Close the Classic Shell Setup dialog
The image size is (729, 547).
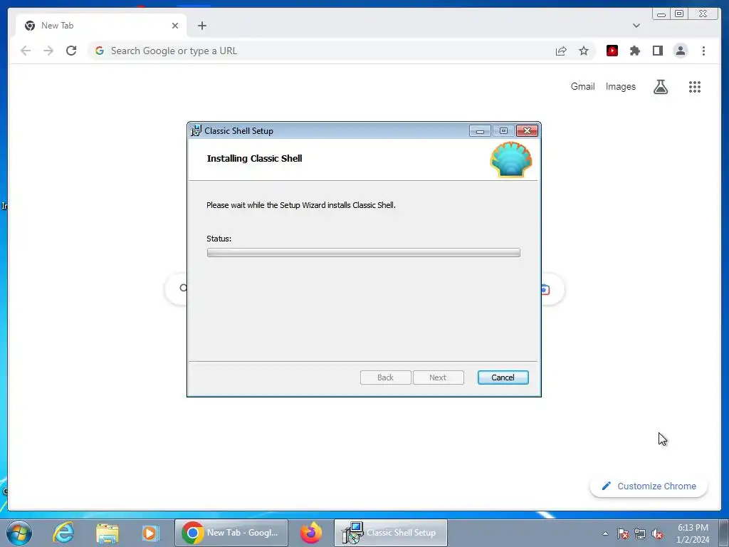[x=528, y=131]
